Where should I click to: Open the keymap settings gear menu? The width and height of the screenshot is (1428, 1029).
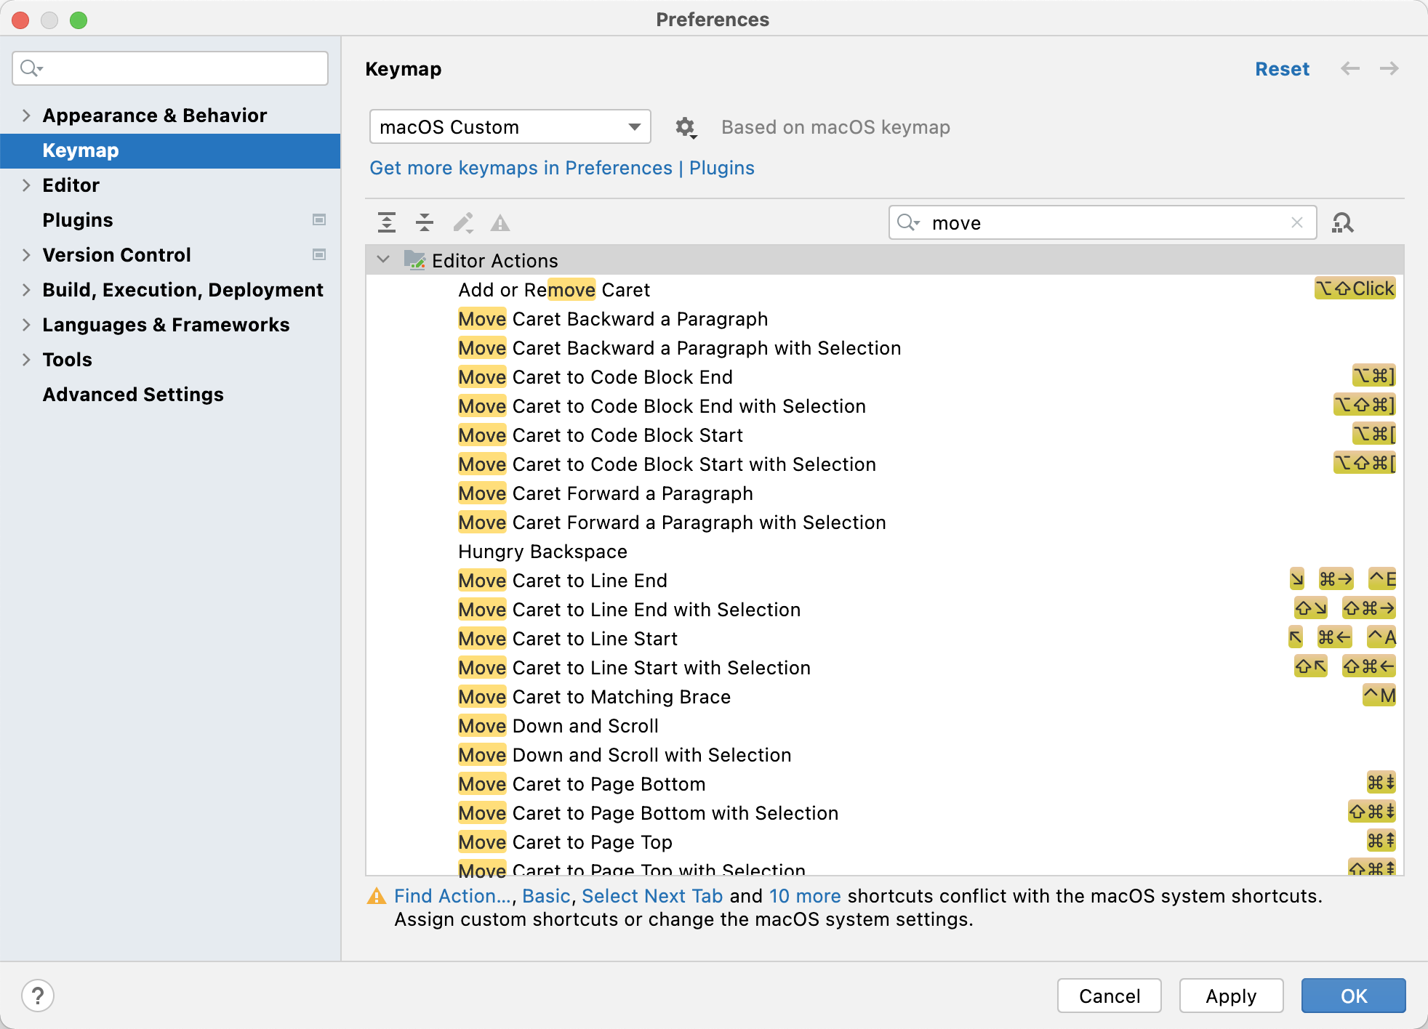pos(684,126)
